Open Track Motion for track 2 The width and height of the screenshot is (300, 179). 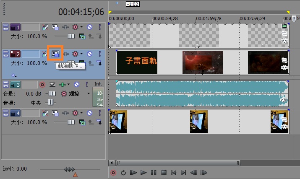[x=55, y=54]
